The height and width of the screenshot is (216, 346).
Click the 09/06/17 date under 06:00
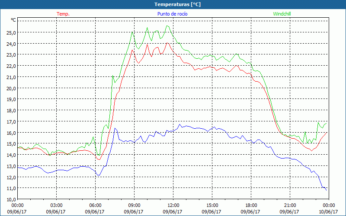click(95, 212)
